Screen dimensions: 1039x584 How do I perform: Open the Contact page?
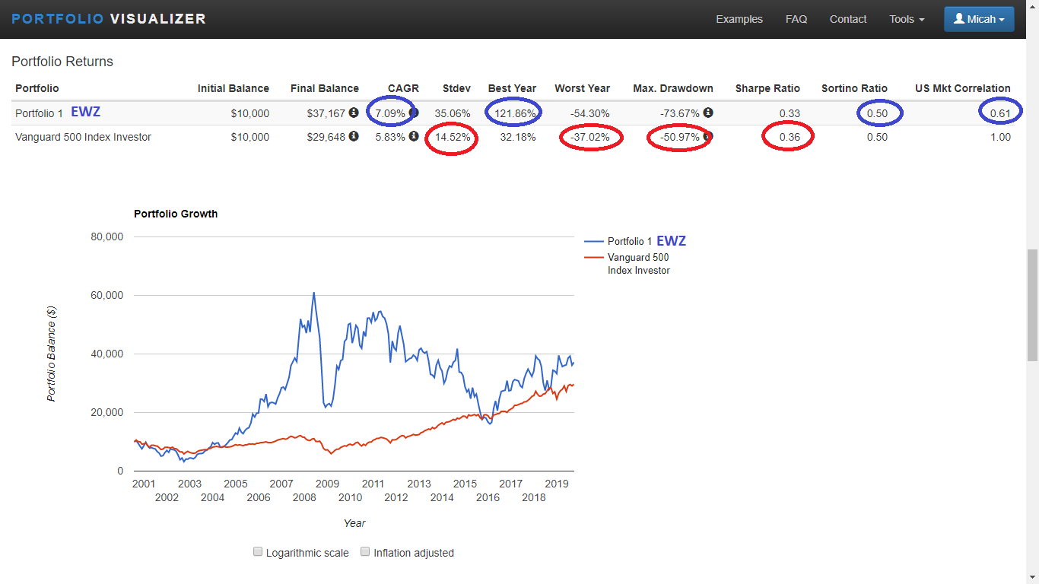[x=848, y=19]
